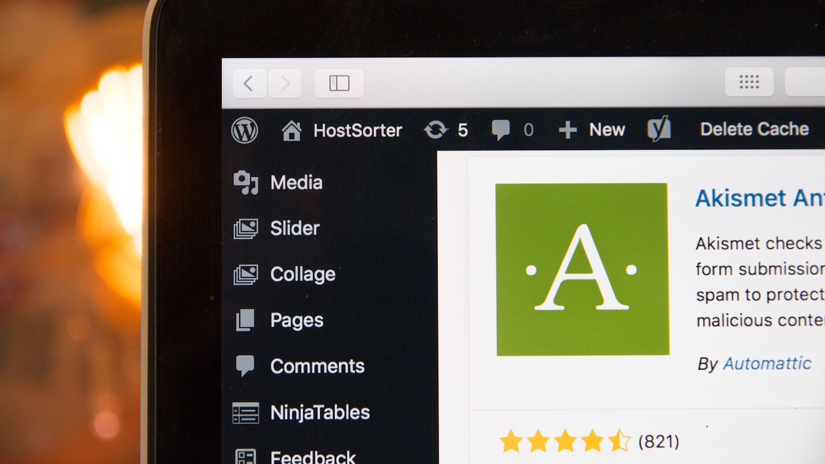Click Delete Cache in the admin bar
Image resolution: width=825 pixels, height=464 pixels.
754,129
